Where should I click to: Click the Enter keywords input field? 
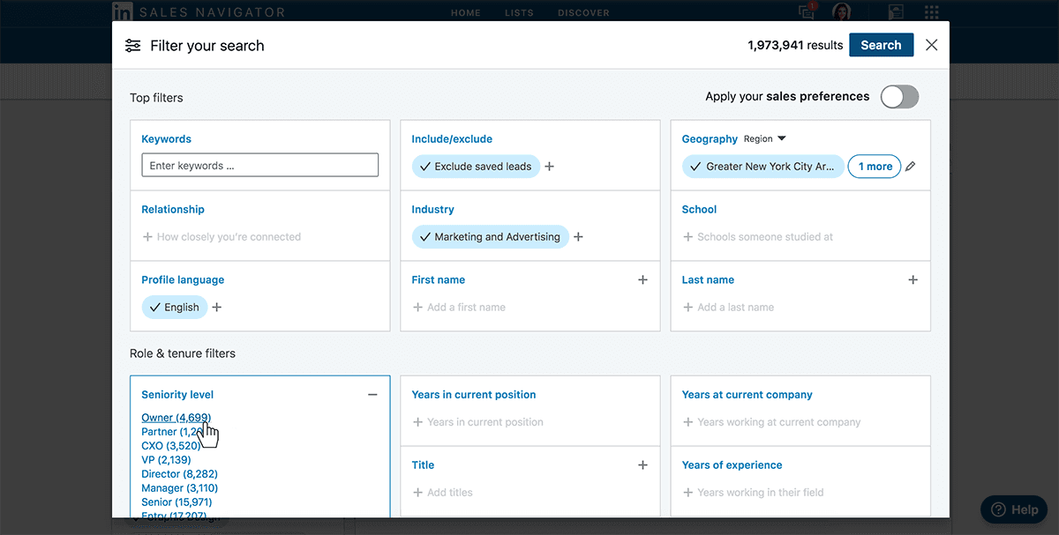[260, 165]
